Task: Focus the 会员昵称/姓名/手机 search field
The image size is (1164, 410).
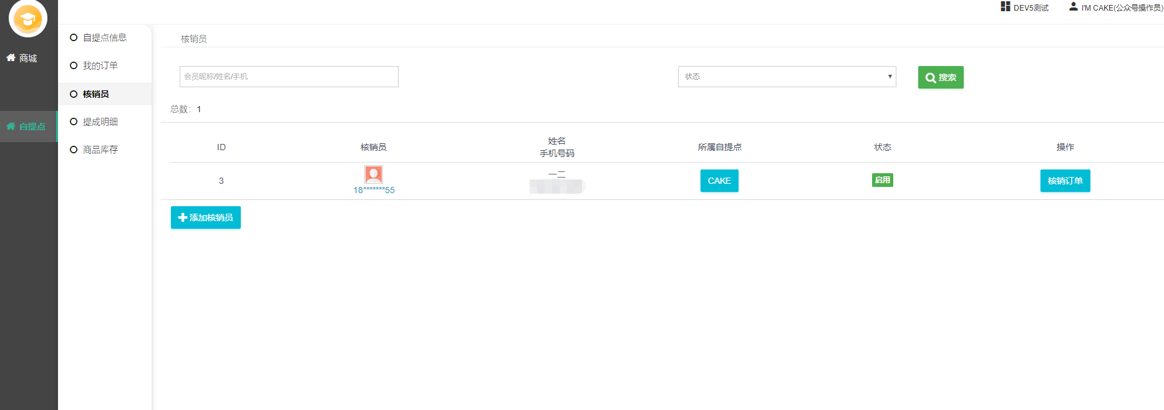Action: (289, 77)
